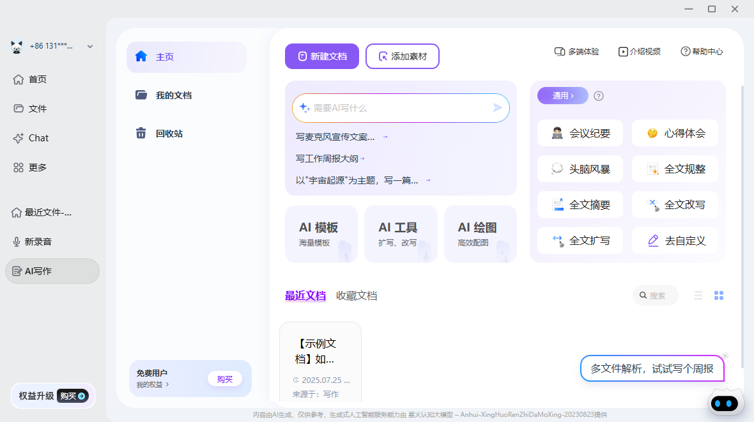Select the 全文摘要 tool
Image resolution: width=754 pixels, height=422 pixels.
(x=580, y=205)
